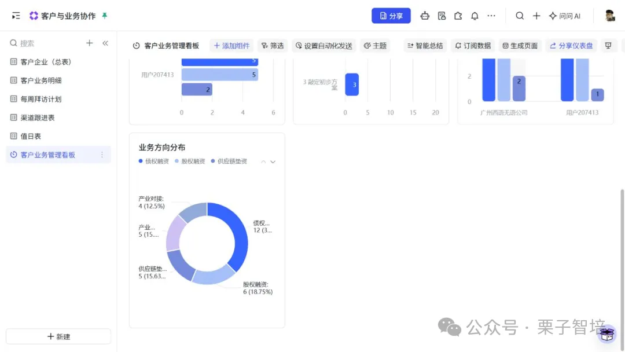Open 渠道跟进表 table
The height and width of the screenshot is (352, 625).
[58, 118]
